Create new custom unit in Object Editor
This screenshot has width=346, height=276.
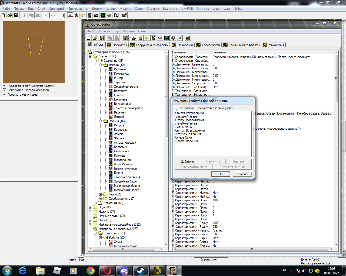pyautogui.click(x=125, y=38)
